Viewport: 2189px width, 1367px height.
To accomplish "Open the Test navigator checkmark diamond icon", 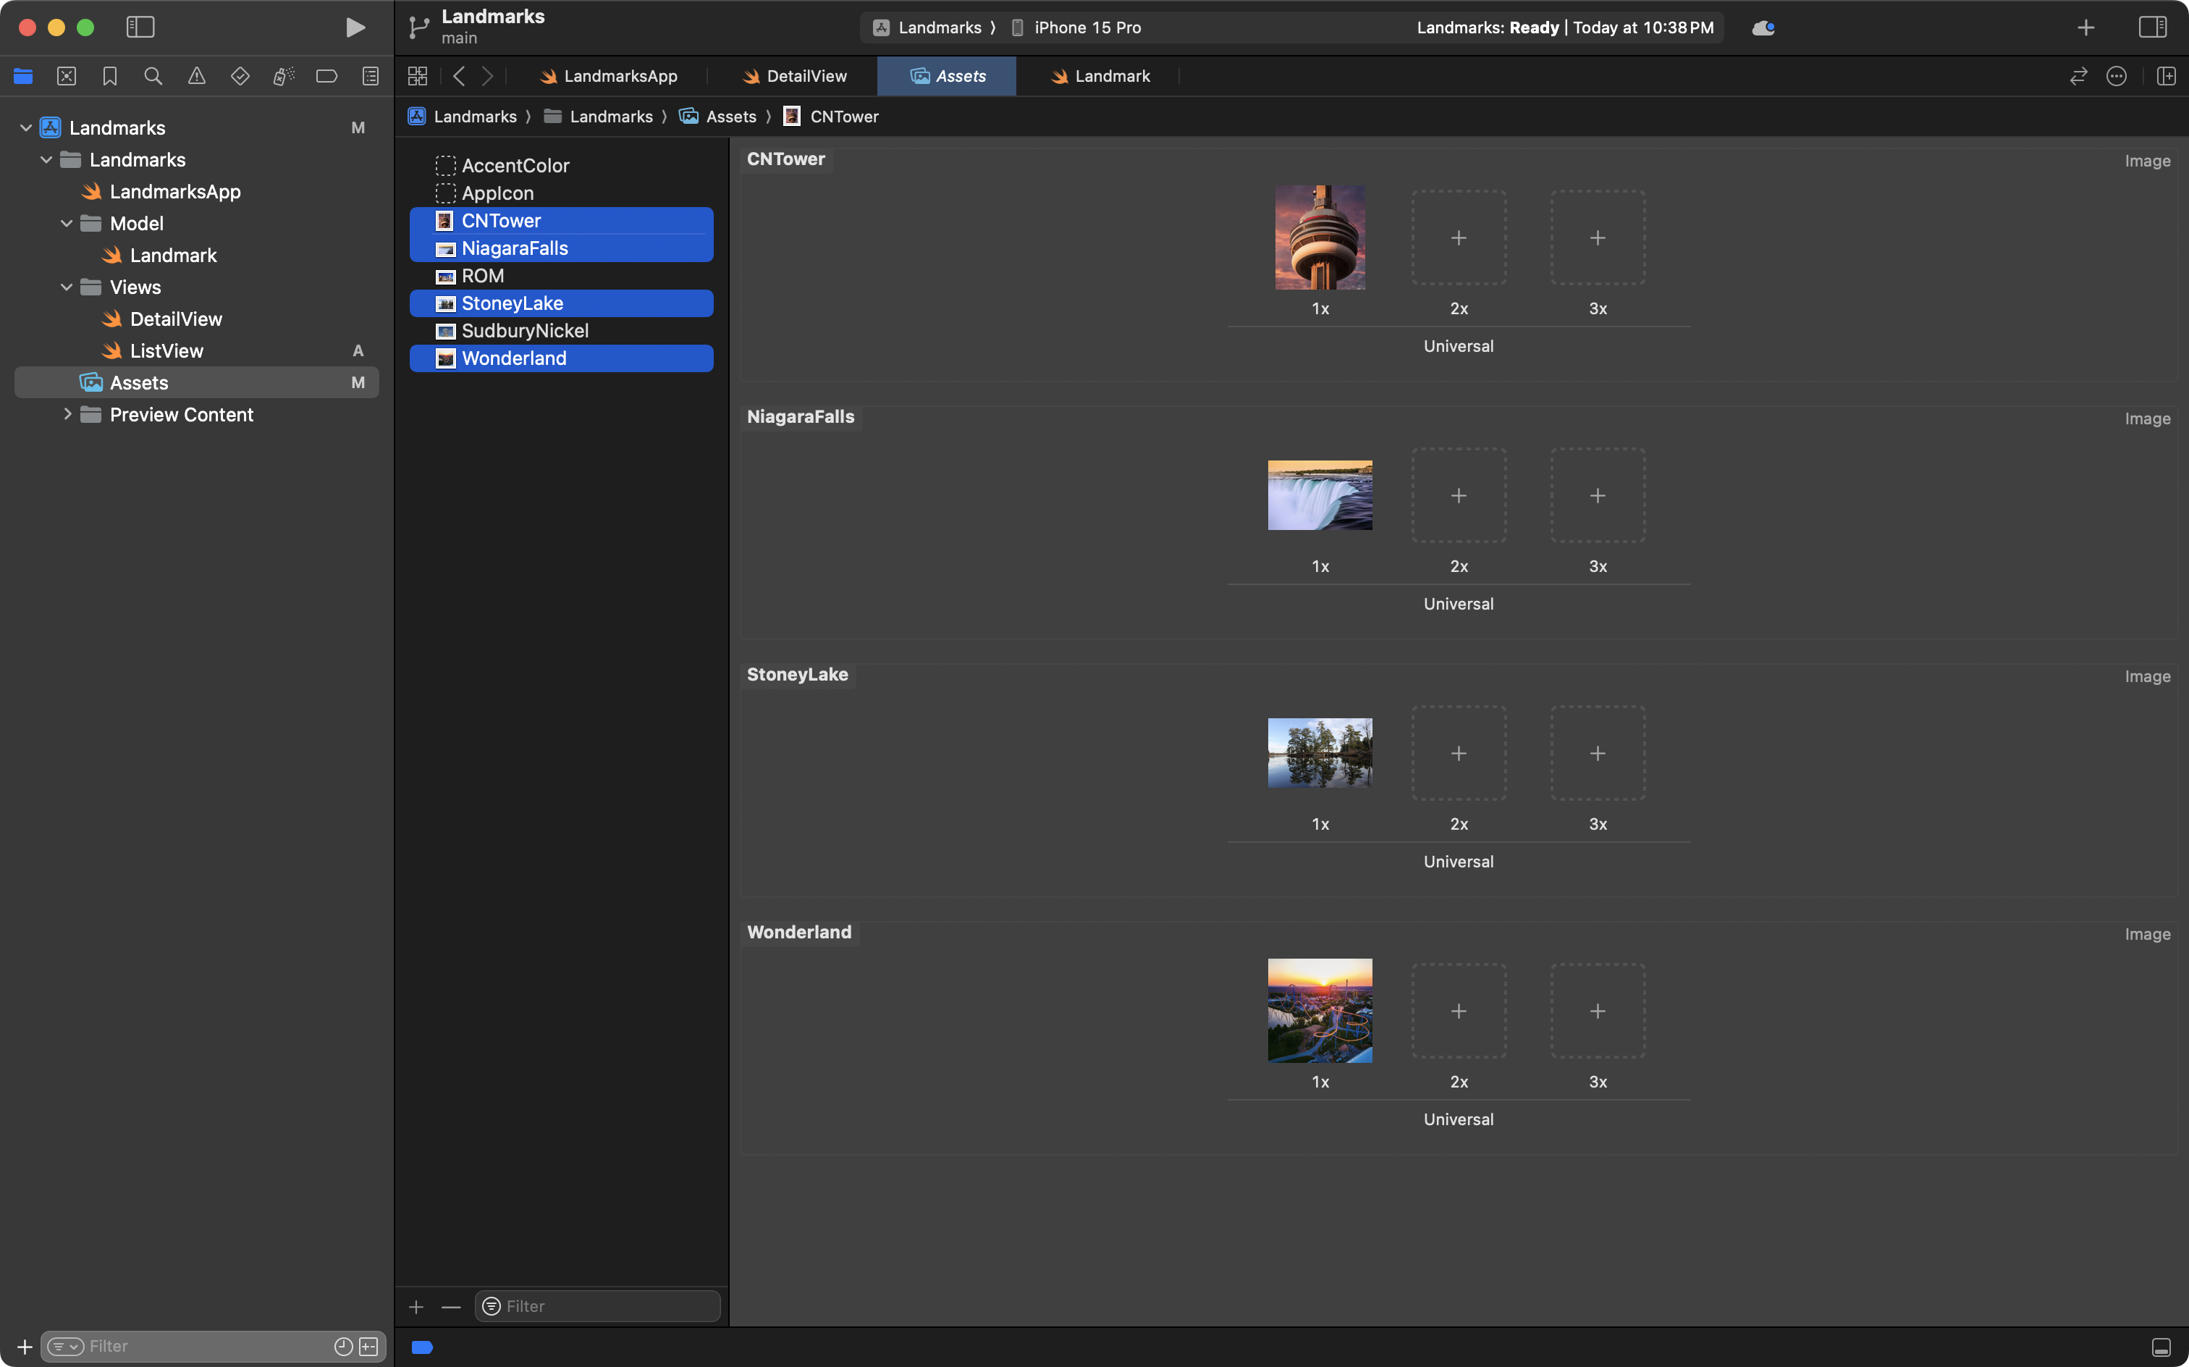I will (x=240, y=76).
